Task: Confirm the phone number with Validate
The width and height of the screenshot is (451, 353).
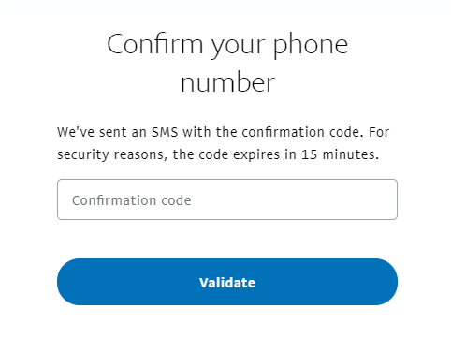Action: (x=227, y=282)
